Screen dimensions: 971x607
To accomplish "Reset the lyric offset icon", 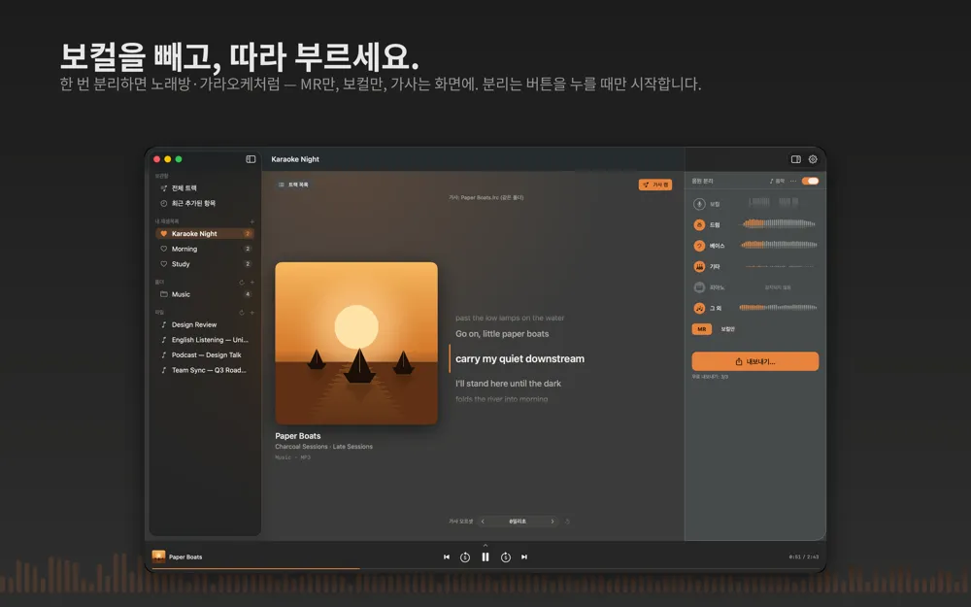I will point(567,522).
